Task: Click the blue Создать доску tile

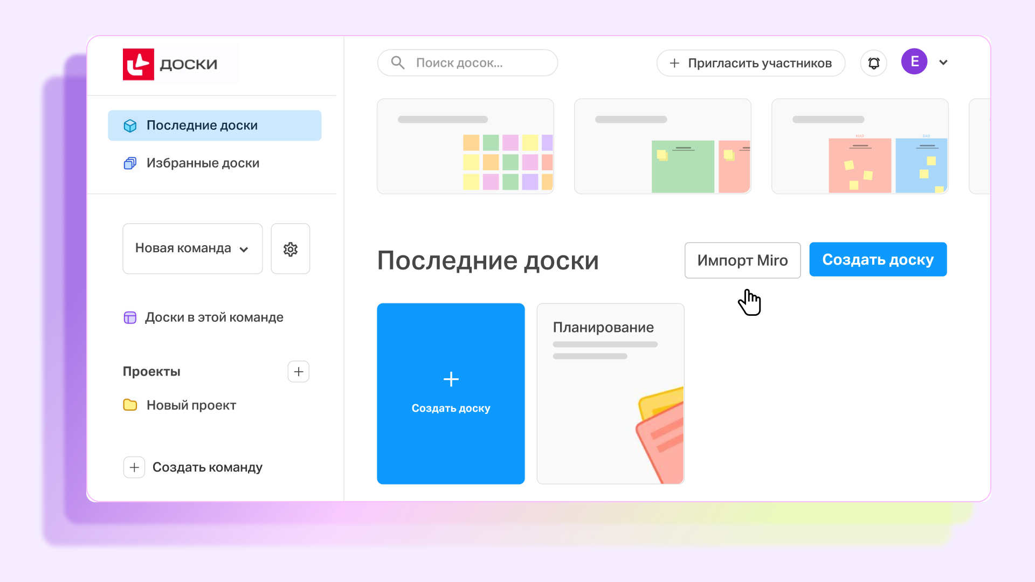Action: (x=451, y=393)
